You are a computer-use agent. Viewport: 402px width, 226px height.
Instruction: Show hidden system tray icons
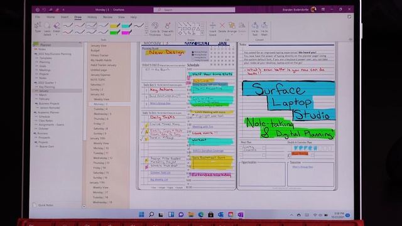pos(291,215)
